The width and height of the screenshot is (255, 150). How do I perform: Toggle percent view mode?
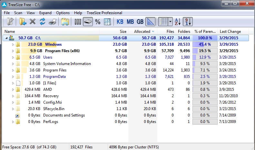98,22
